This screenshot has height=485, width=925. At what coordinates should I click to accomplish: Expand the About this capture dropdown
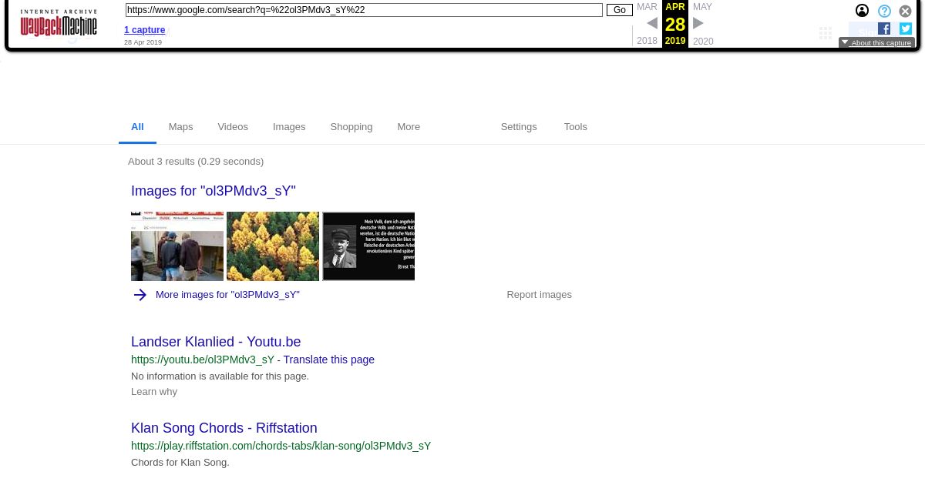click(x=876, y=43)
